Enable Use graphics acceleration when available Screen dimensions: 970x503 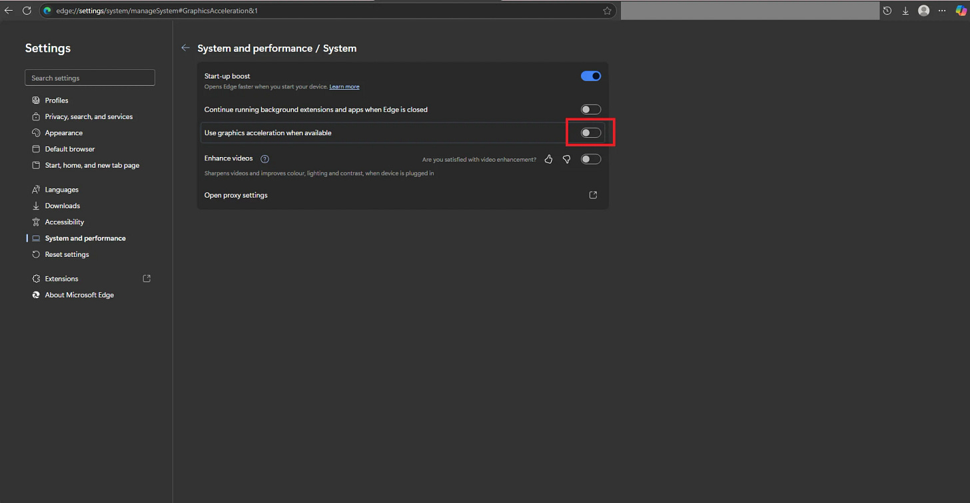(590, 132)
